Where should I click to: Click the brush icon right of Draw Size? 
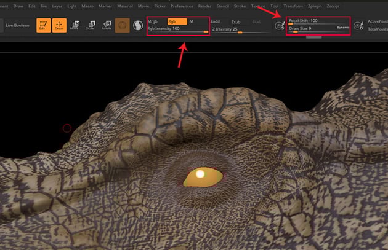pos(358,26)
